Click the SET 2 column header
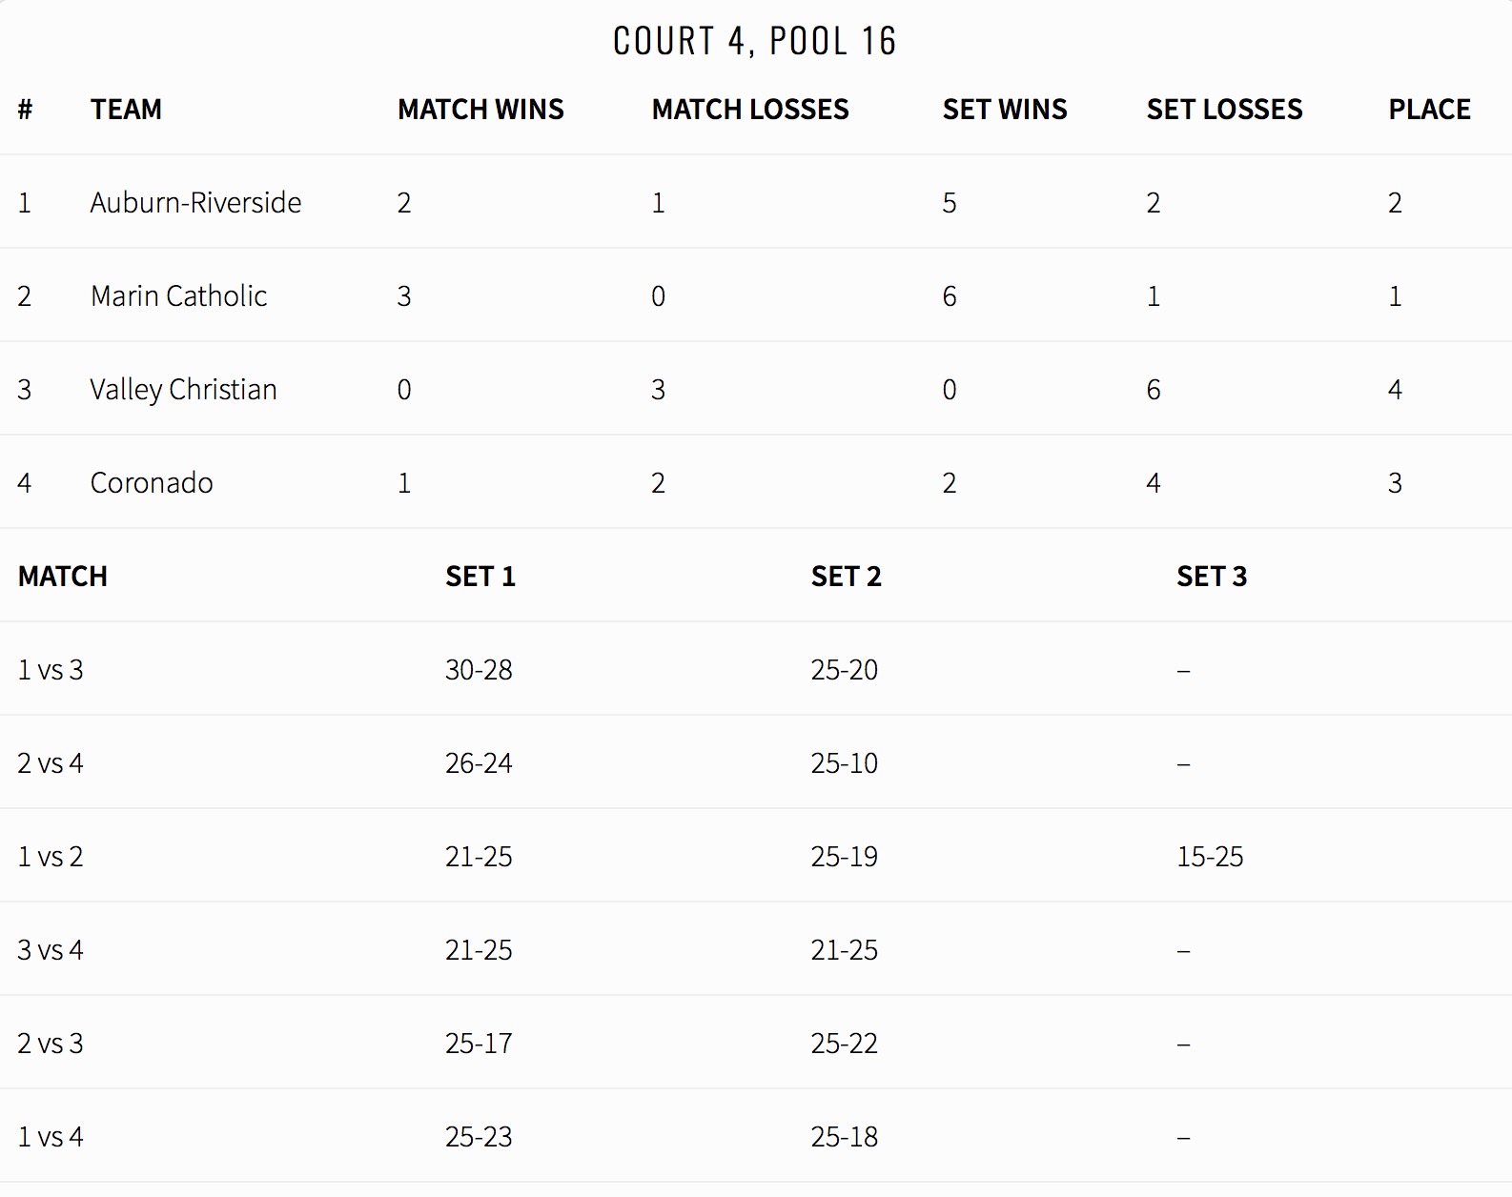1512x1197 pixels. click(847, 576)
